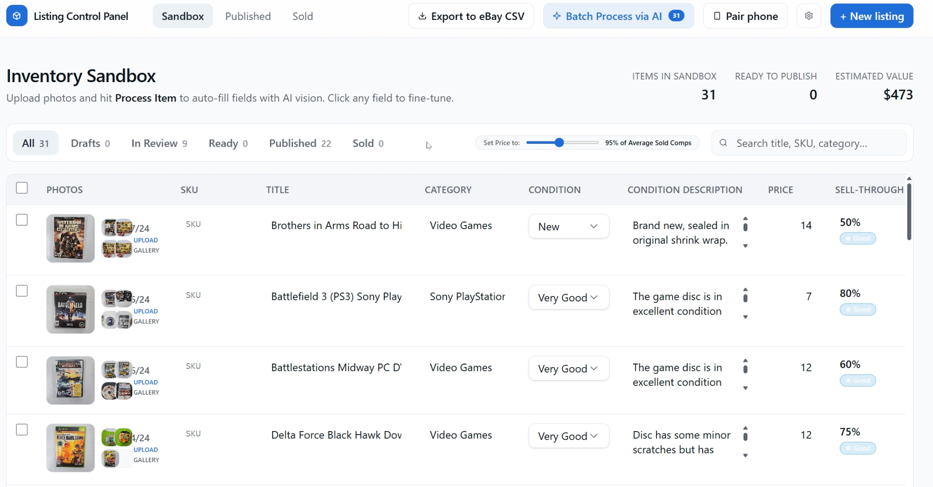
Task: Click the search magnifier icon
Action: [x=723, y=143]
